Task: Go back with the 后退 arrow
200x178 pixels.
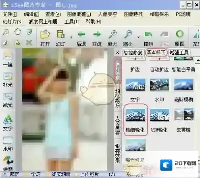Action: [x=81, y=34]
